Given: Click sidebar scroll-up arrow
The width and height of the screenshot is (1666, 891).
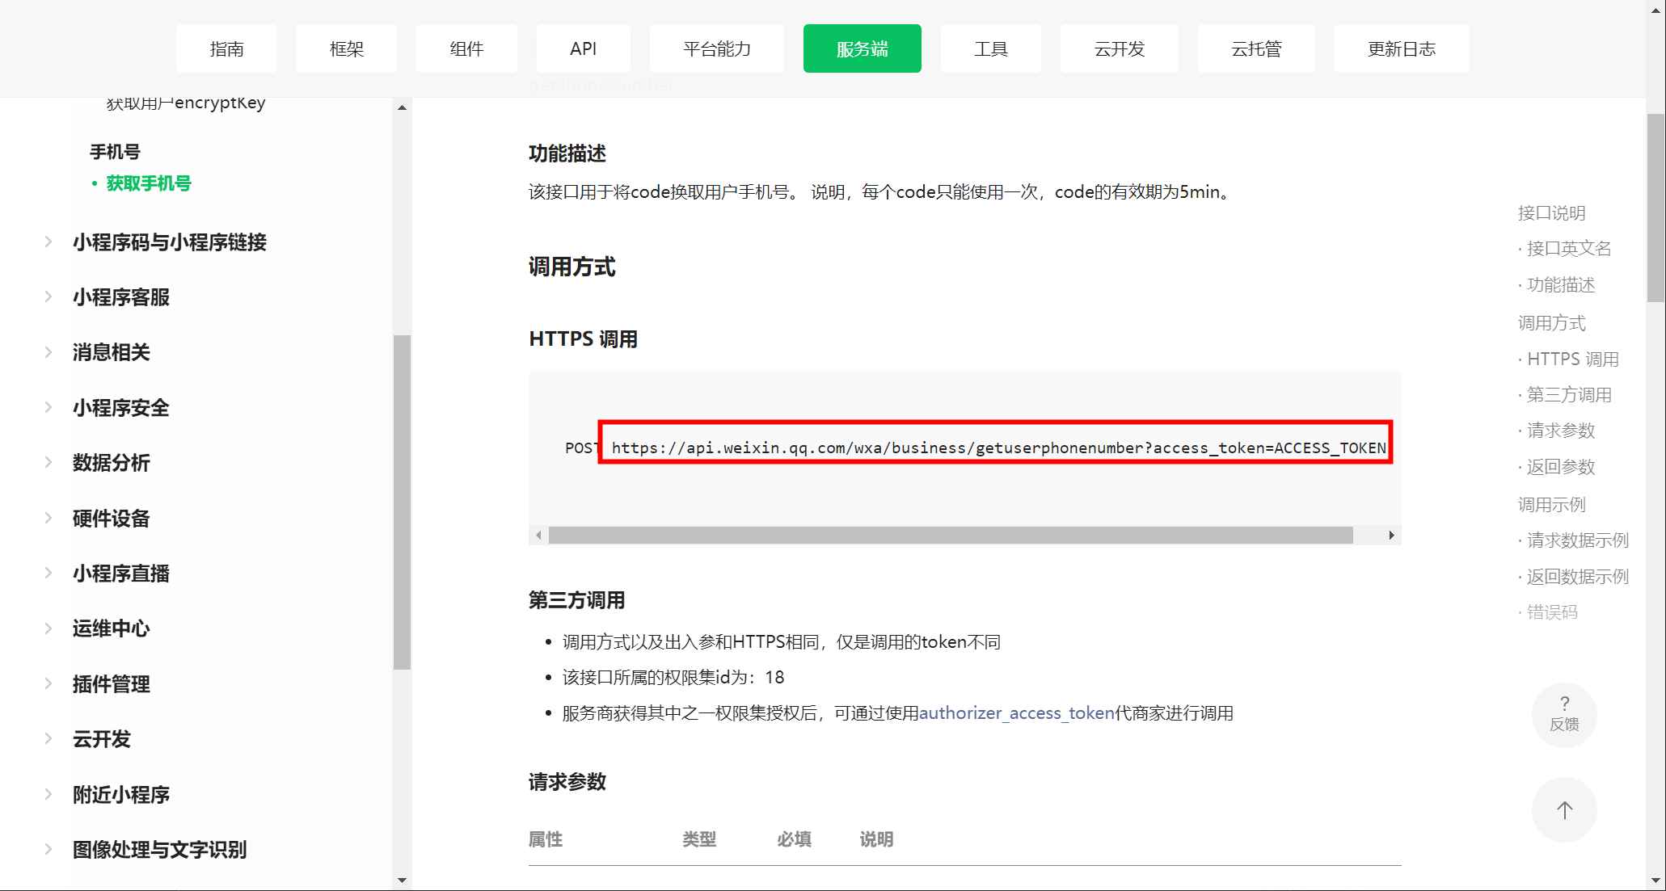Looking at the screenshot, I should pyautogui.click(x=402, y=107).
